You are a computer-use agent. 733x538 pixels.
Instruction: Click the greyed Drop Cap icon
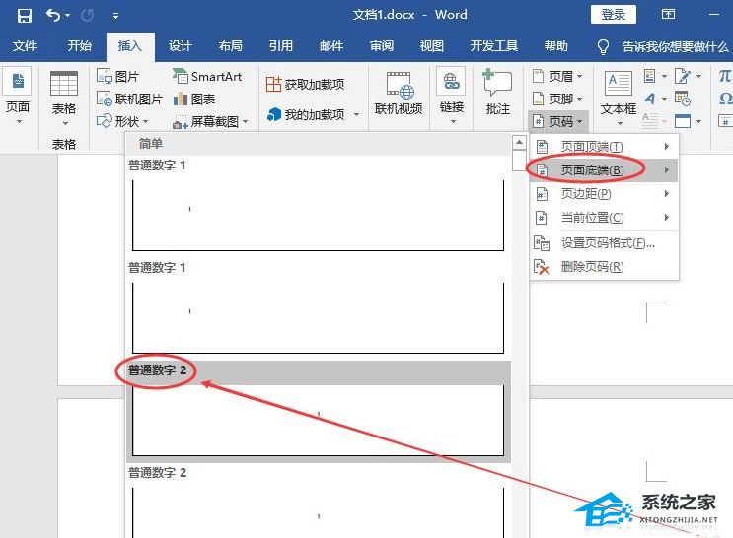(x=650, y=121)
